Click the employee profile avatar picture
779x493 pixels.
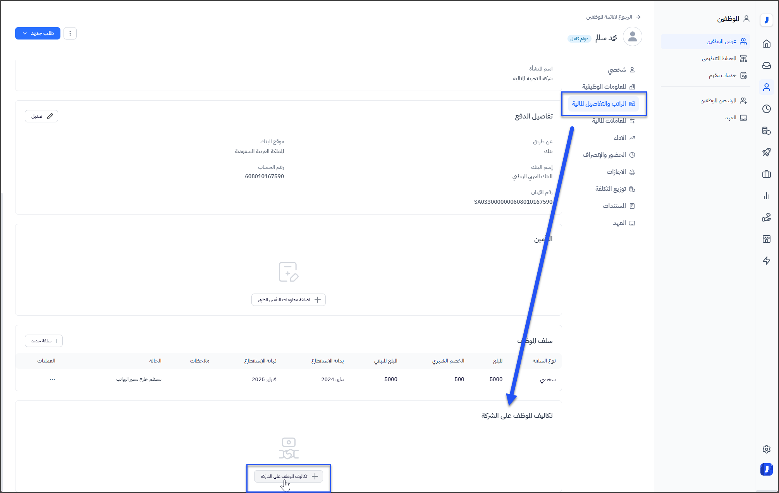(632, 37)
